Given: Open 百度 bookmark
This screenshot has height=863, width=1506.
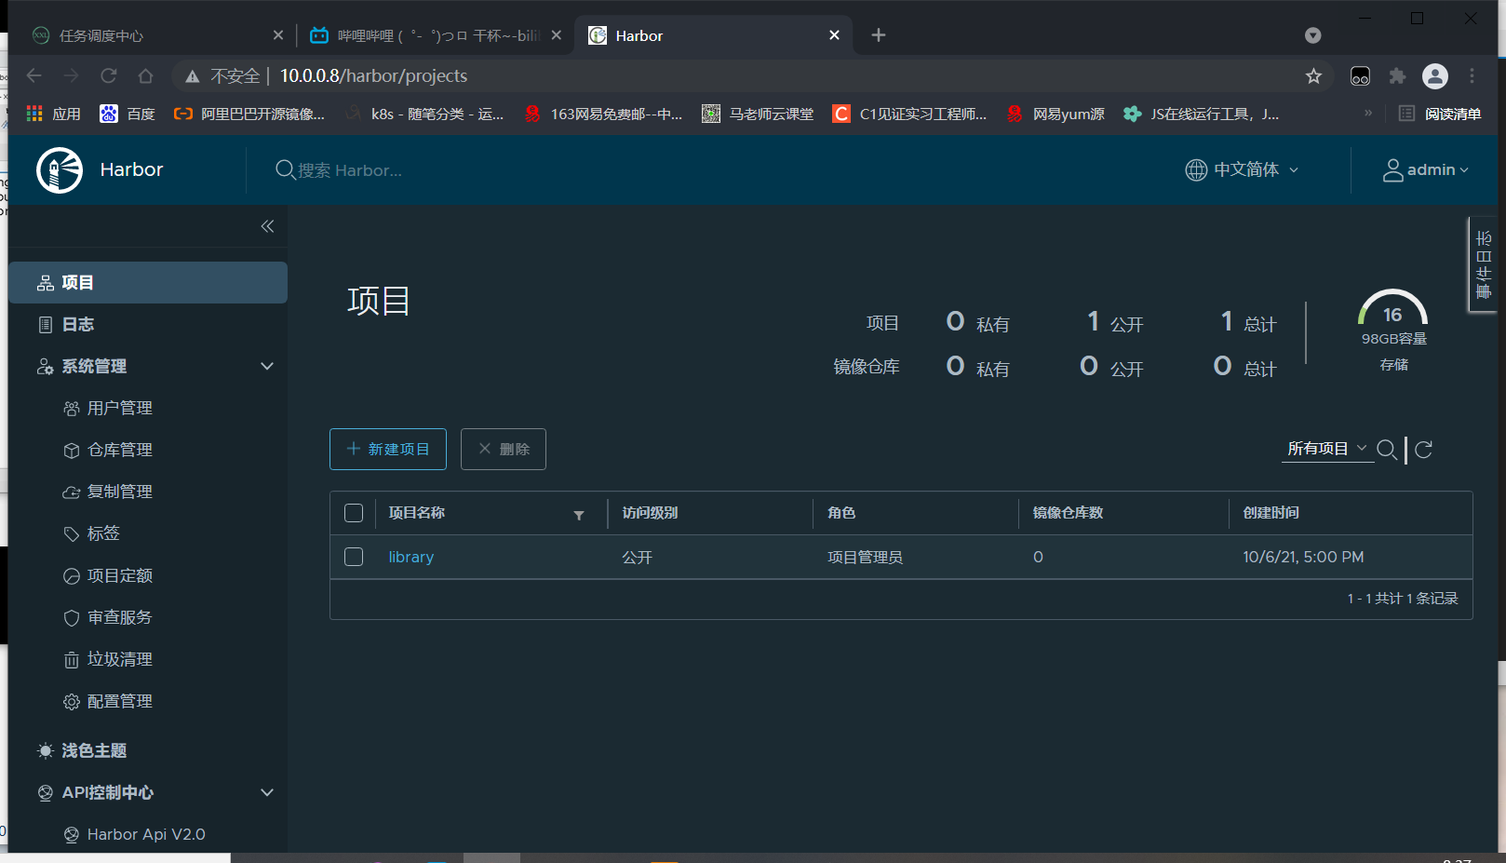Looking at the screenshot, I should [x=128, y=114].
